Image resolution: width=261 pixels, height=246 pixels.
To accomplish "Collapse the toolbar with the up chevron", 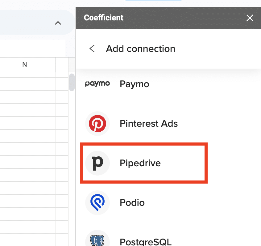I will pyautogui.click(x=58, y=23).
